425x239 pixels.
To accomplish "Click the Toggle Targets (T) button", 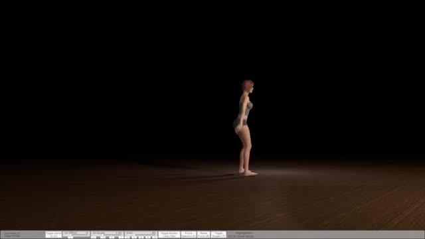I will [x=218, y=234].
